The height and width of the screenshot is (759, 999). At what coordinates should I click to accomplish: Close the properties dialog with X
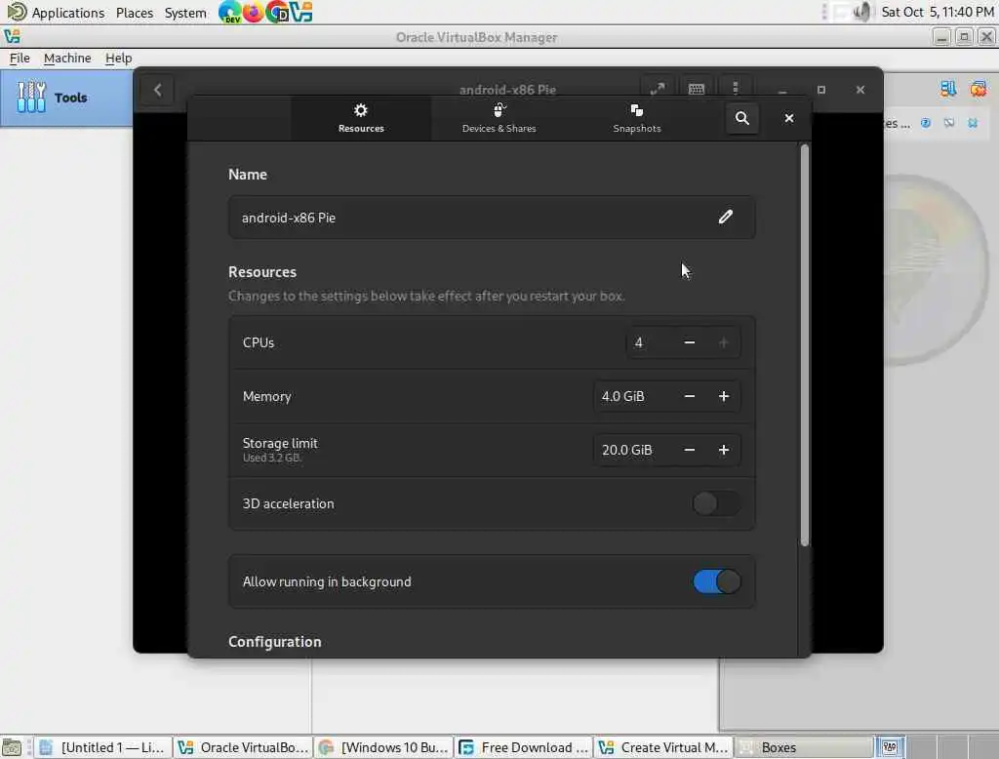pos(788,118)
